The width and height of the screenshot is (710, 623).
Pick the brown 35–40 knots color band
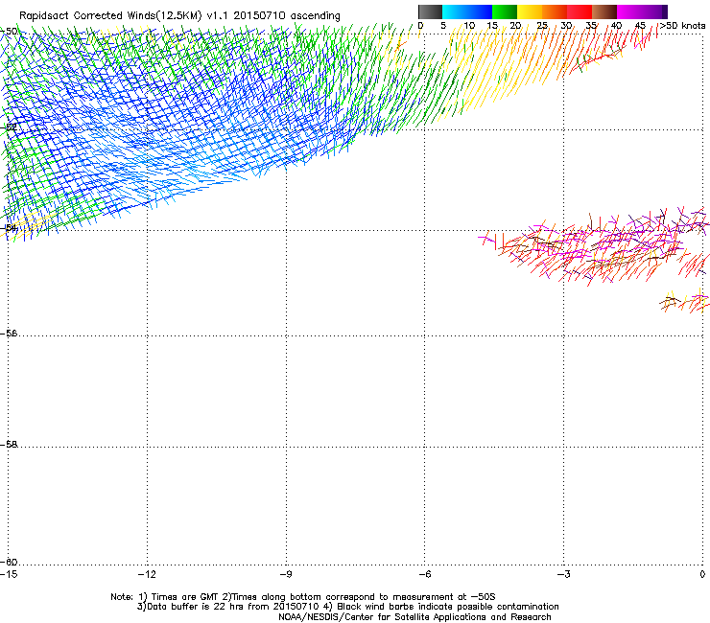point(604,12)
